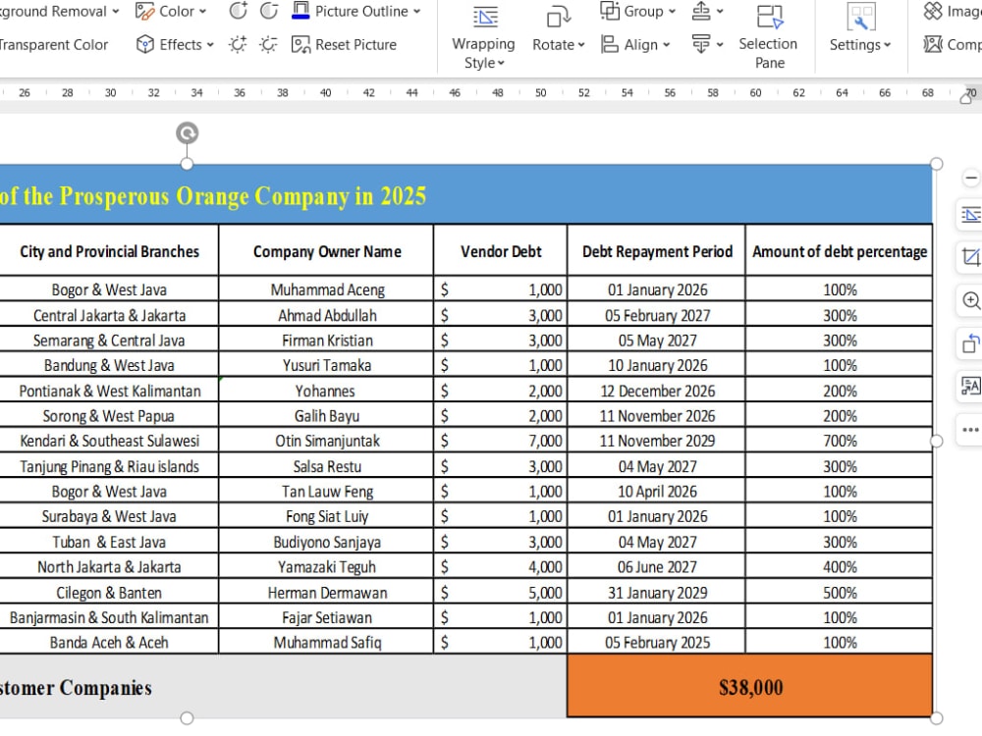Click the Picture Outline pen icon
Image resolution: width=982 pixels, height=736 pixels.
pos(300,11)
